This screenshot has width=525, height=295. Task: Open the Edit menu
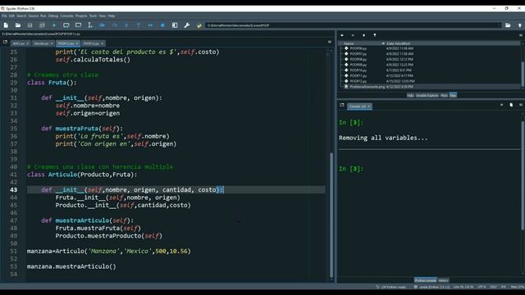11,16
